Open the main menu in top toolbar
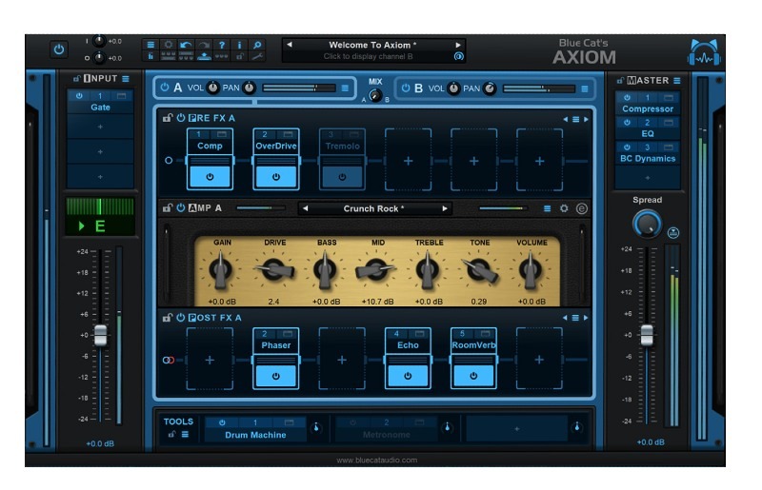 (150, 45)
